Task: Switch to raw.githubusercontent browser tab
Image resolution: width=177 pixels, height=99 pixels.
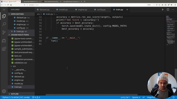Action: [x=72, y=2]
